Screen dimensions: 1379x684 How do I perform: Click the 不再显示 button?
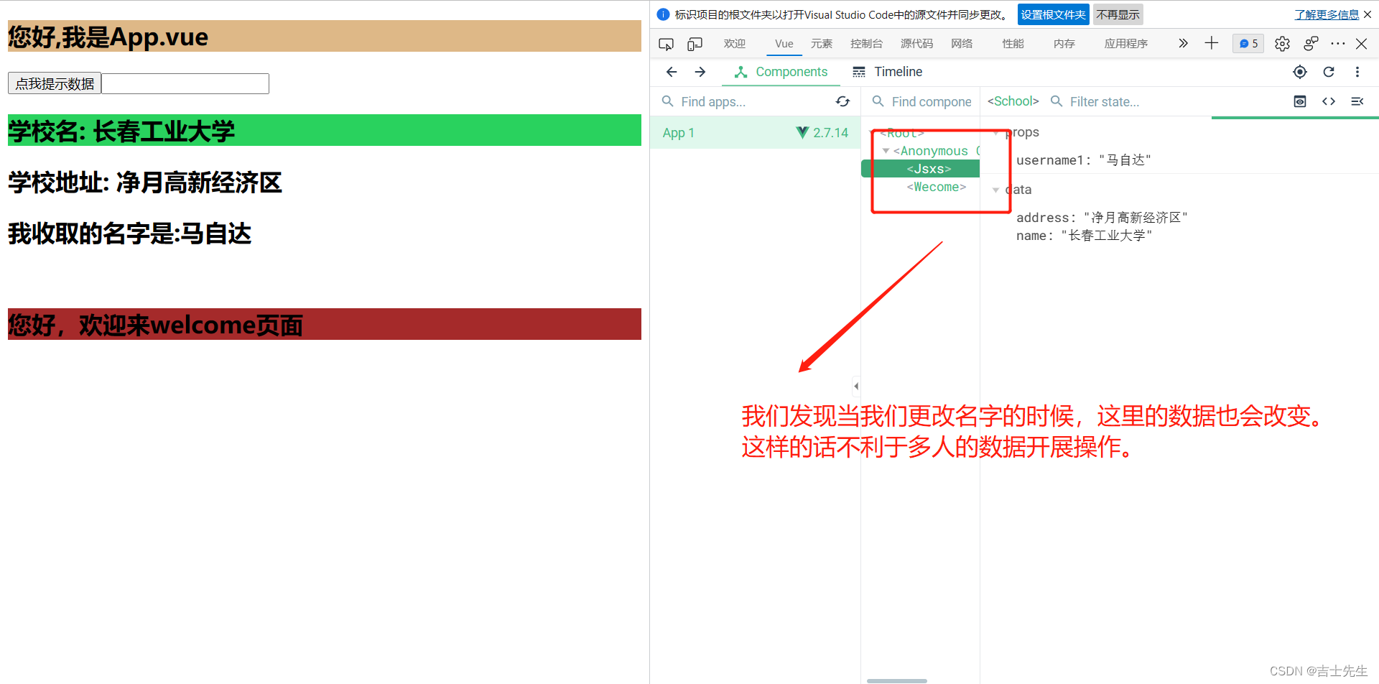1118,14
